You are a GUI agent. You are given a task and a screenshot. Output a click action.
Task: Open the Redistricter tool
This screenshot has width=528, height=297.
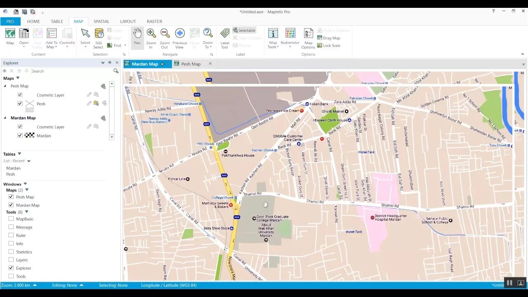pos(290,33)
